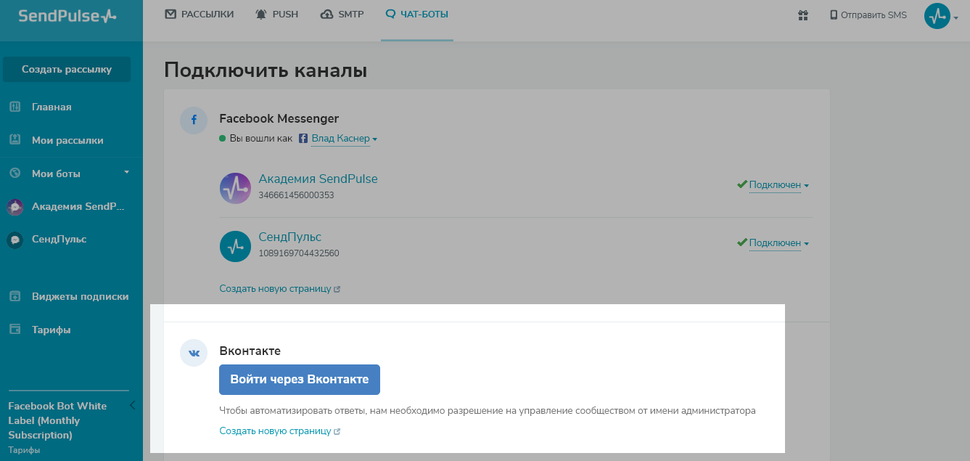Click Создать новую страницу under Вконтакте
Image resolution: width=970 pixels, height=461 pixels.
point(279,431)
